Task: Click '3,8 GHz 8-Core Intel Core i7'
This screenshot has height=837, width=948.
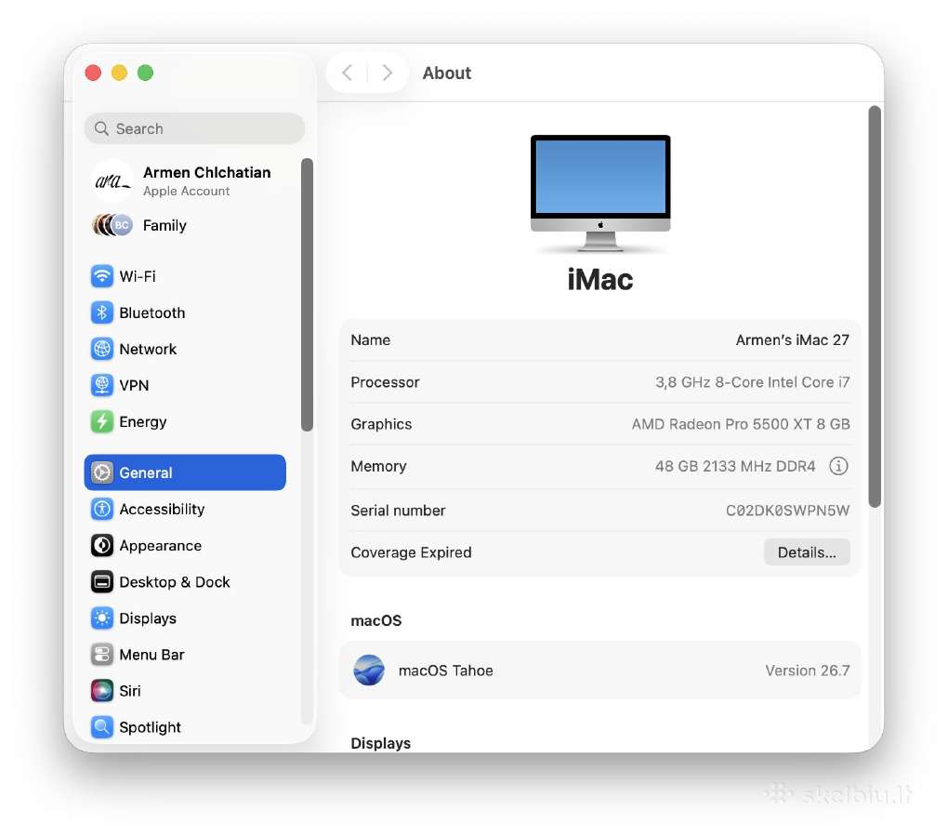Action: click(x=752, y=382)
